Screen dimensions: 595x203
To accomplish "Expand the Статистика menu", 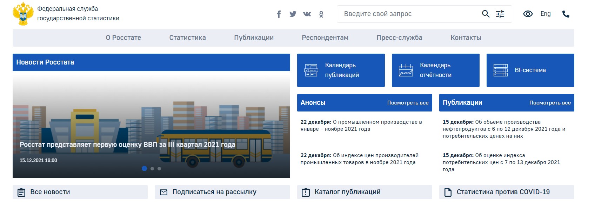I will 187,38.
